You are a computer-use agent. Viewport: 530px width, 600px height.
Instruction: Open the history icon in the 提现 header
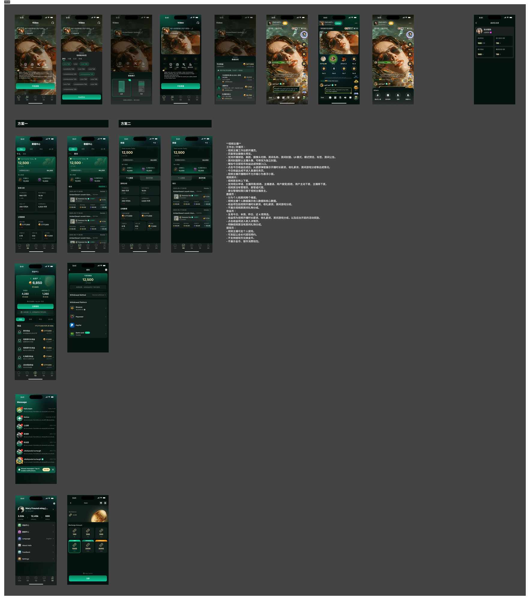pos(106,270)
